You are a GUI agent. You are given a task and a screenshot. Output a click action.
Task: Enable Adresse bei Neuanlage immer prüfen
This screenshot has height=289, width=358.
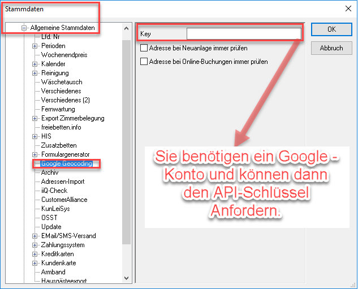point(144,48)
